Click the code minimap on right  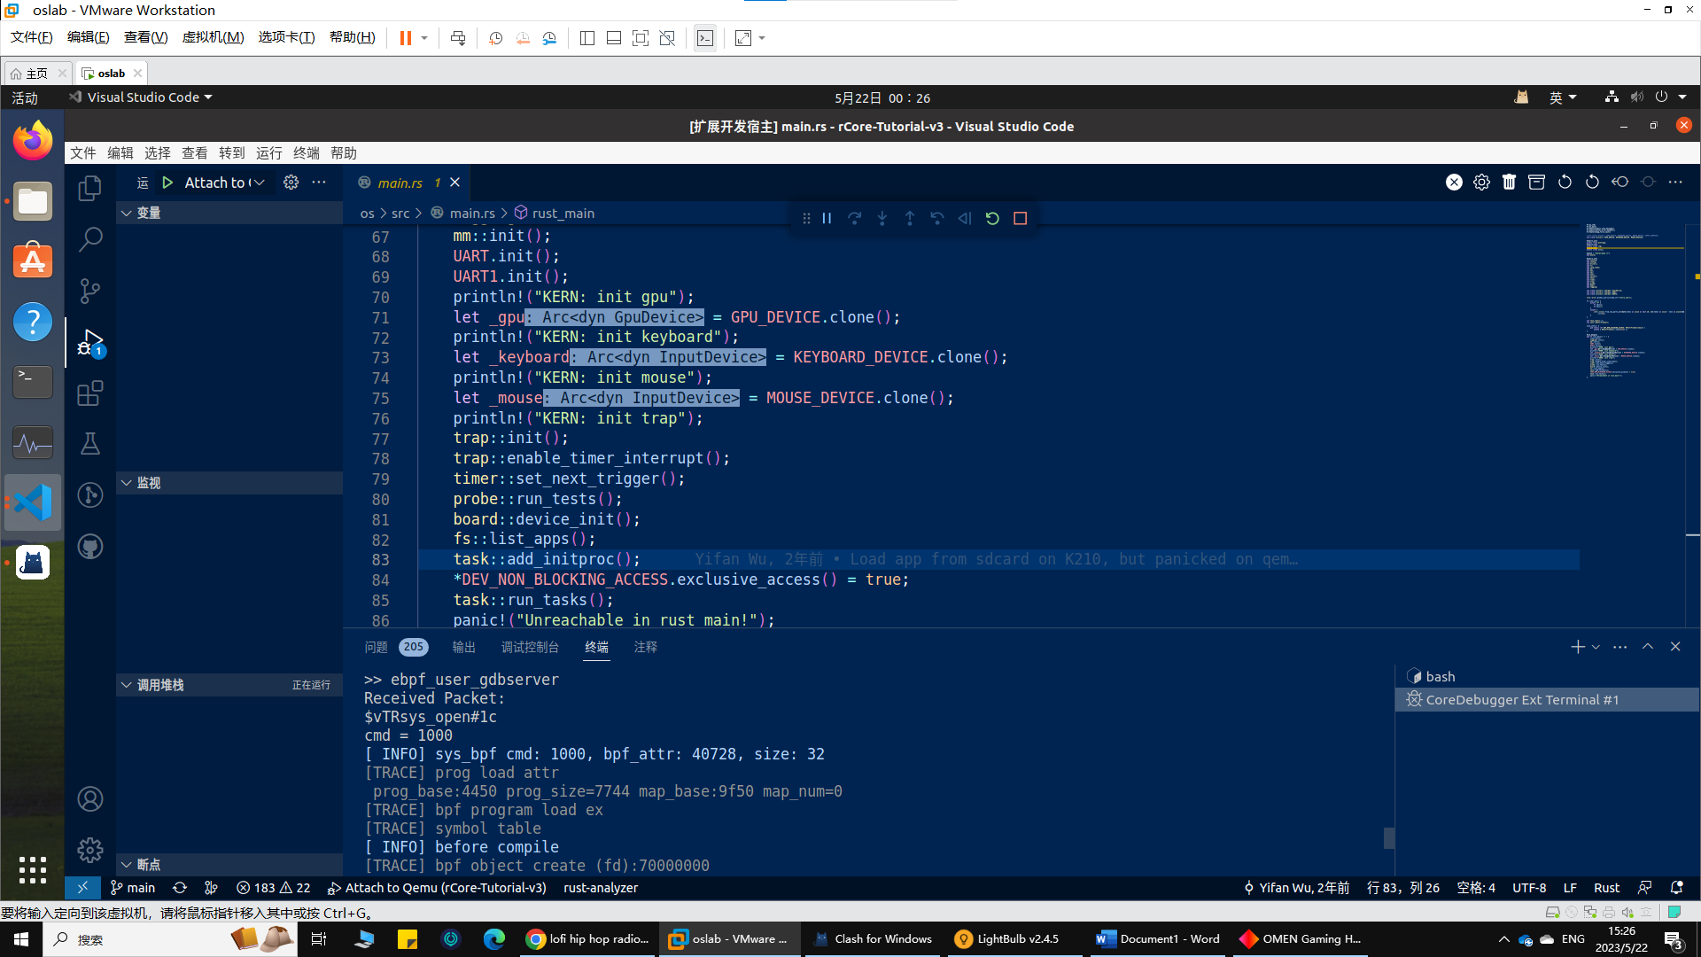1633,301
